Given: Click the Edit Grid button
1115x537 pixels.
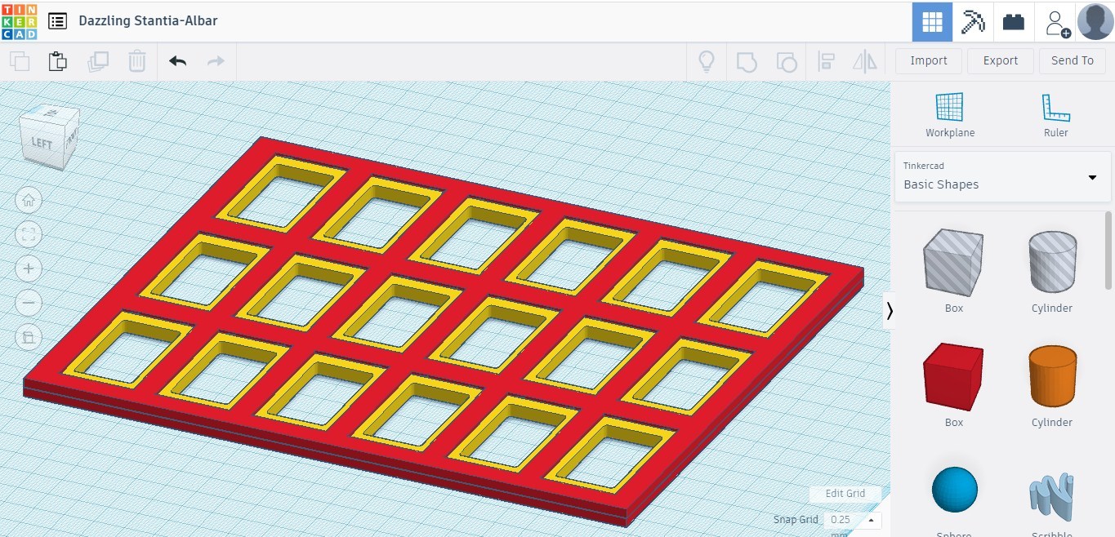Looking at the screenshot, I should point(845,494).
